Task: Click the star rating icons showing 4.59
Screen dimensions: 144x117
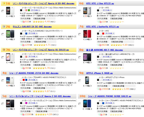Action: pyautogui.click(x=41, y=115)
